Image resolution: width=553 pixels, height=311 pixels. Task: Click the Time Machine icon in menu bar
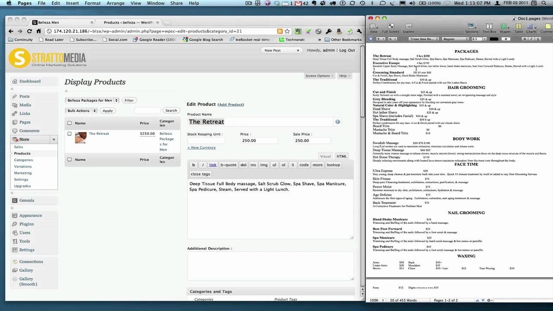[363, 3]
